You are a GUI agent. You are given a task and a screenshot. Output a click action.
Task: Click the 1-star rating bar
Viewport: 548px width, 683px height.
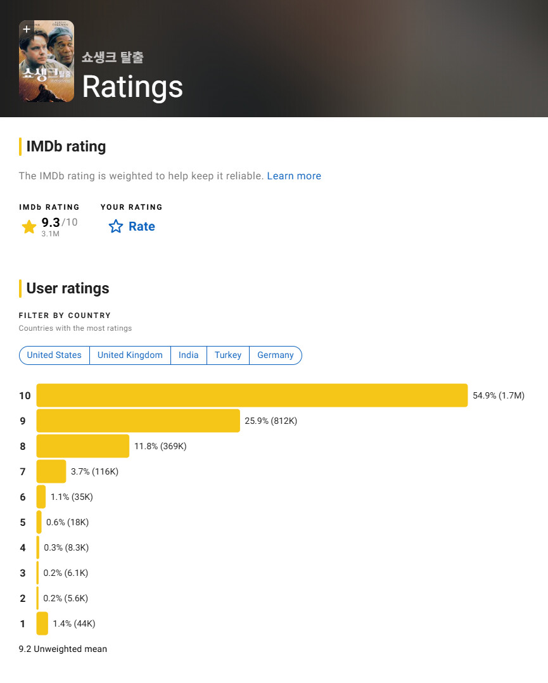[42, 623]
